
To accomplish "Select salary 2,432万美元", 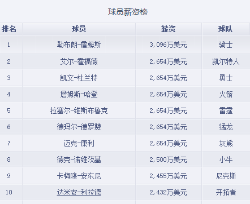I will (168, 192).
